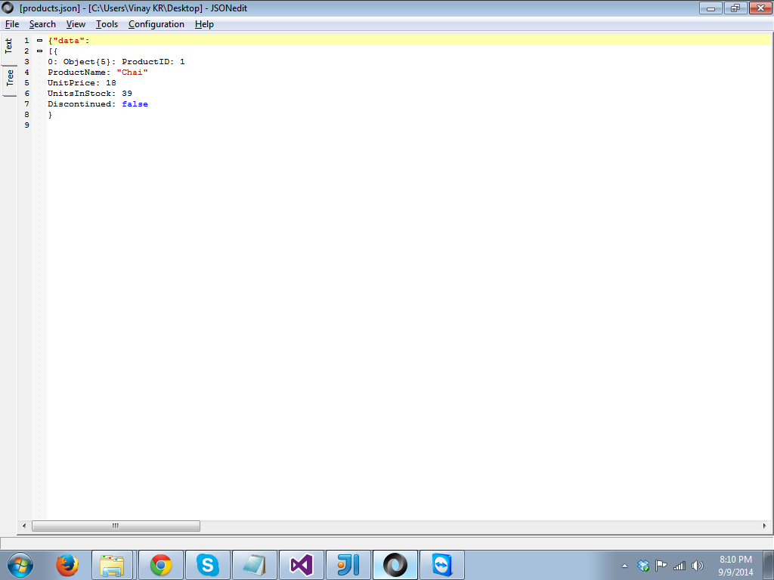774x580 pixels.
Task: Open Google Chrome from the taskbar
Action: pos(161,565)
